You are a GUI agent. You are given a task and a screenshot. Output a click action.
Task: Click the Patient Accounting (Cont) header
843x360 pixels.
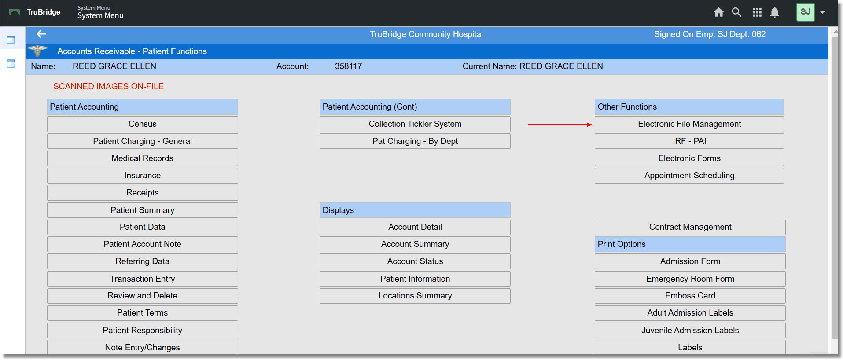coord(415,107)
